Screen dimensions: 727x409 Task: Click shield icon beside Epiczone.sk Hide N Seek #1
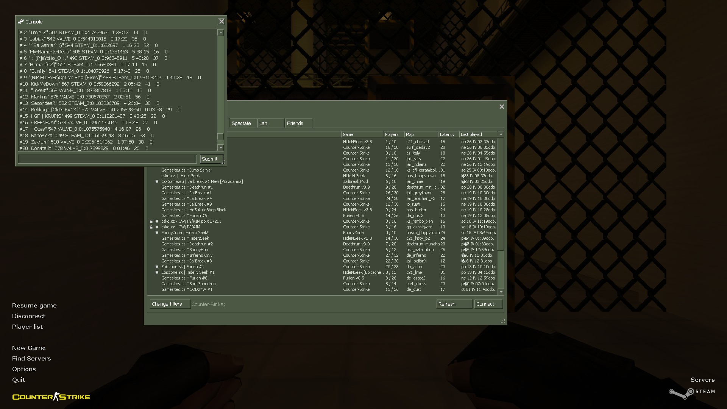[157, 272]
